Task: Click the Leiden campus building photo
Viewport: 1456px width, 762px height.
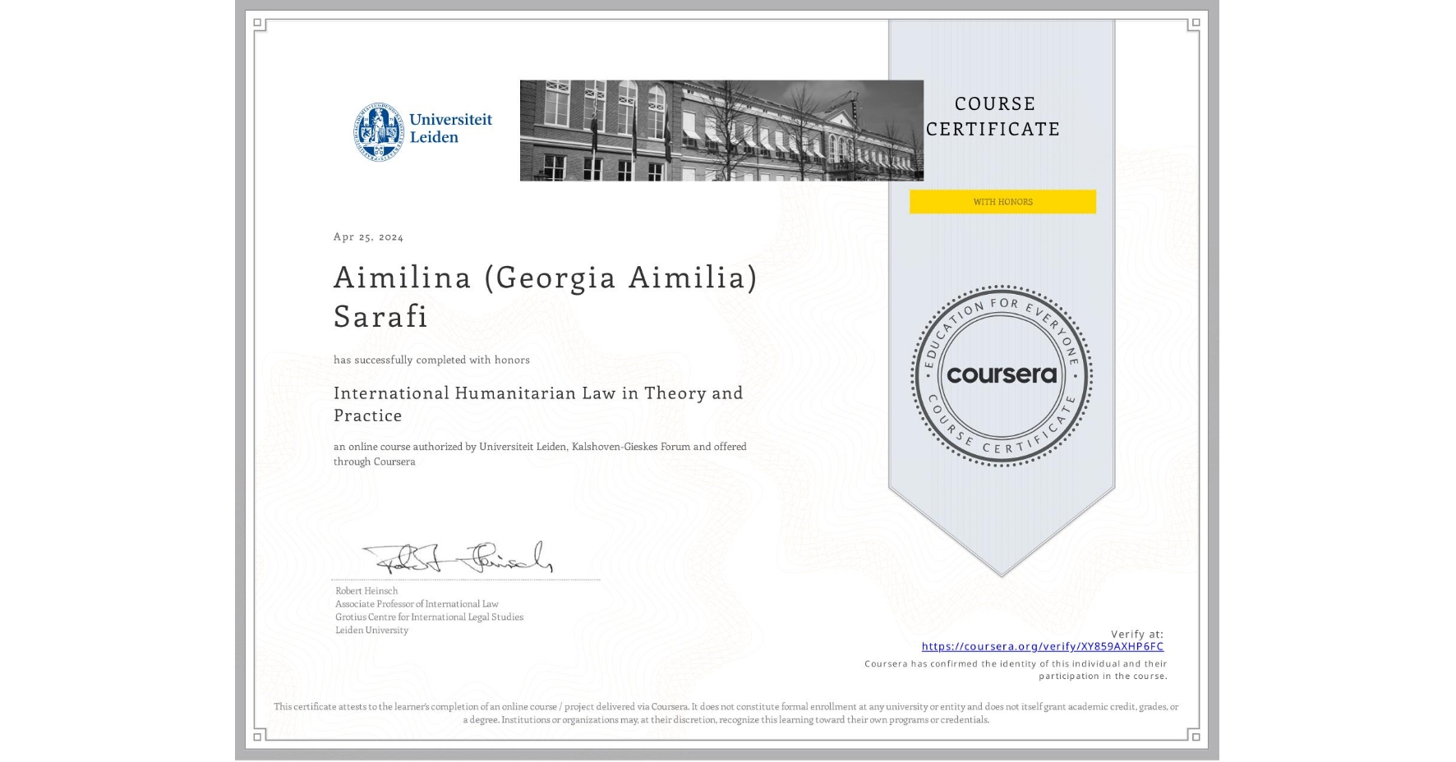Action: [721, 129]
